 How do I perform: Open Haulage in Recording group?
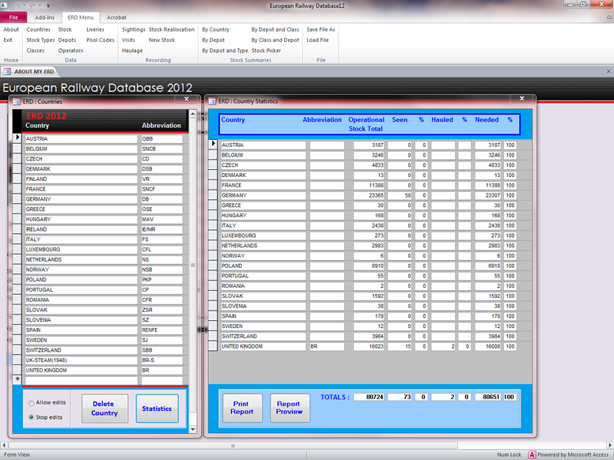point(132,51)
